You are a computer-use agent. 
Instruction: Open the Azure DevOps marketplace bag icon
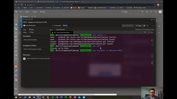[147, 12]
